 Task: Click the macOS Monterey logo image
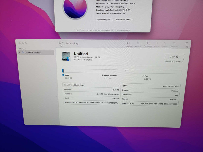coord(75,8)
